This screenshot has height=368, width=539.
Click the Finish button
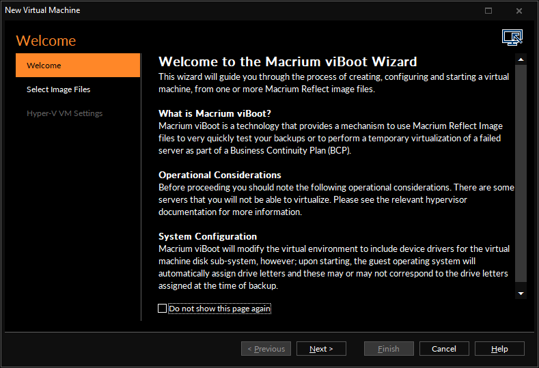[389, 349]
